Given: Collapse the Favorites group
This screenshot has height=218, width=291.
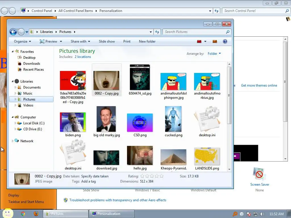Looking at the screenshot, I should 13,52.
